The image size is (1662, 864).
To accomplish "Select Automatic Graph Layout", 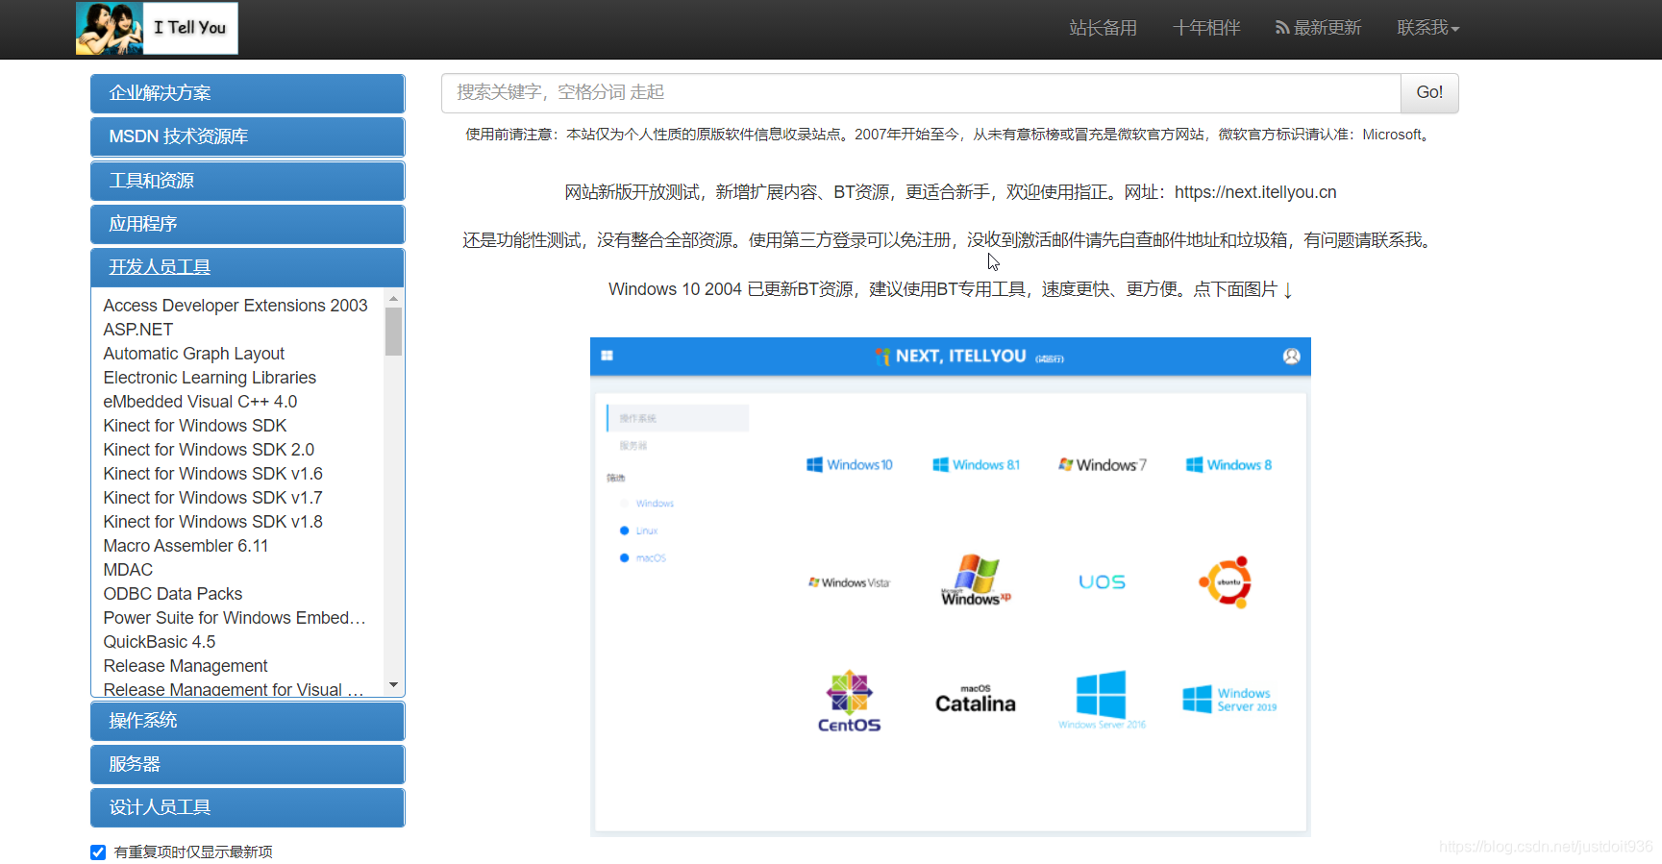I will [x=194, y=354].
